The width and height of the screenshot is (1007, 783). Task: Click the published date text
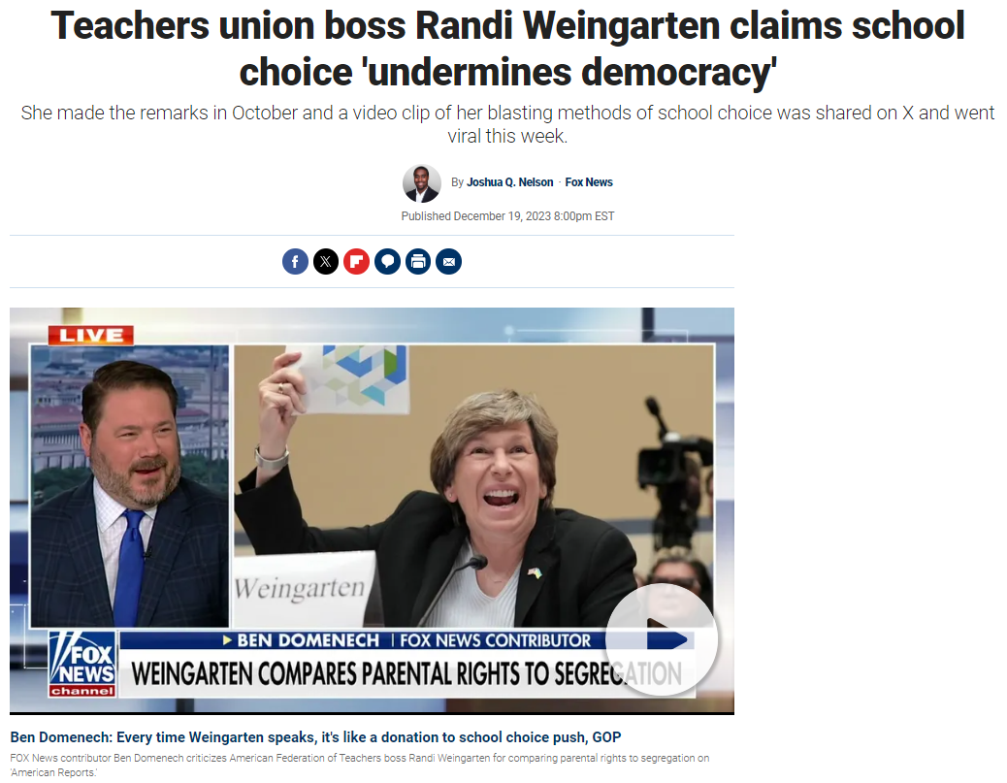(507, 216)
